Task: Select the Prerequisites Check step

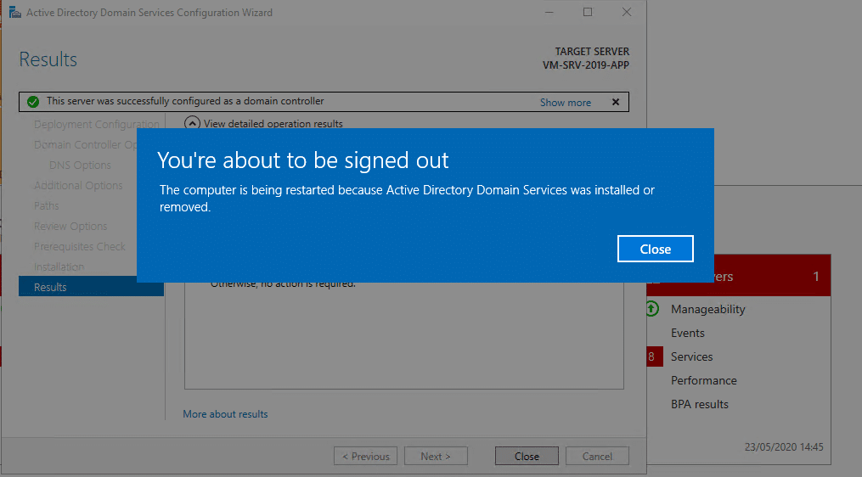Action: [80, 246]
